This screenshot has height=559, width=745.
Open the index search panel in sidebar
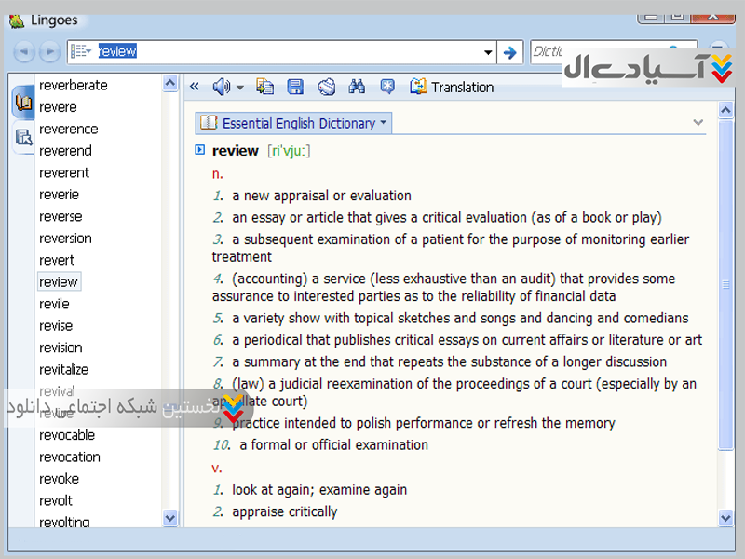click(23, 137)
